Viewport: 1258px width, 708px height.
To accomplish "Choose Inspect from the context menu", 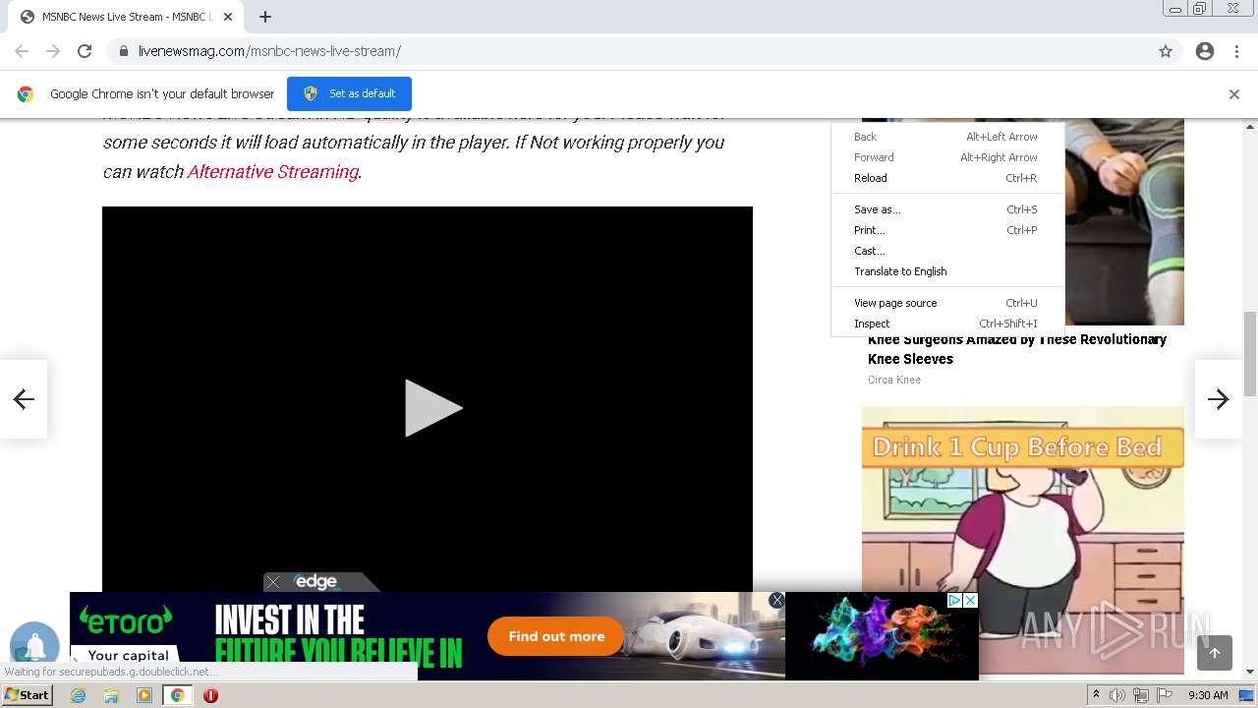I will [x=947, y=324].
